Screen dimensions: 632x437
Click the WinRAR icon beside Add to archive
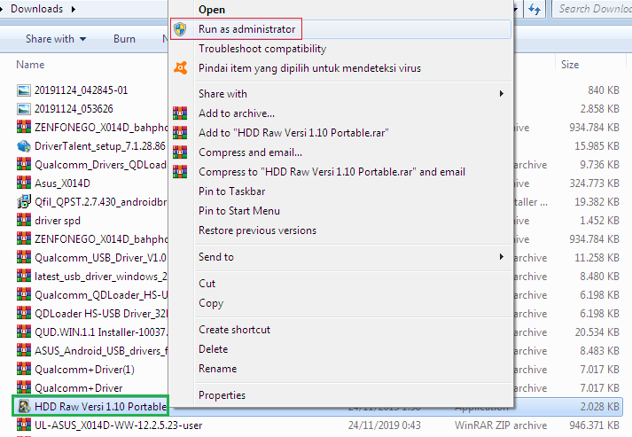coord(180,113)
